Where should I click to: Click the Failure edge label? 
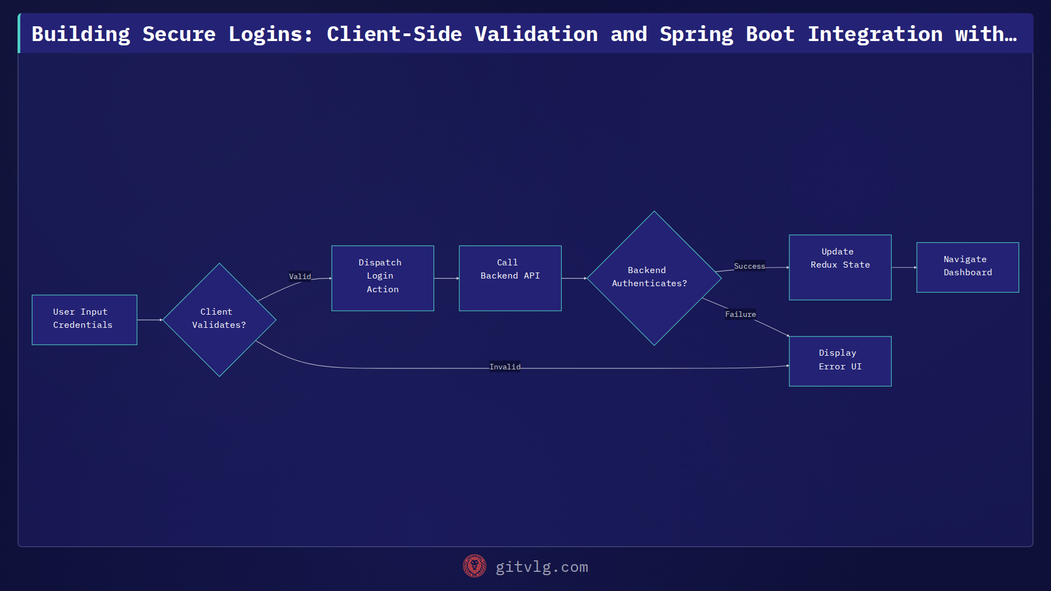click(740, 314)
